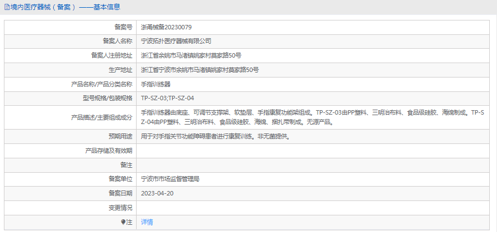Click the 预期用途 label

pos(121,137)
